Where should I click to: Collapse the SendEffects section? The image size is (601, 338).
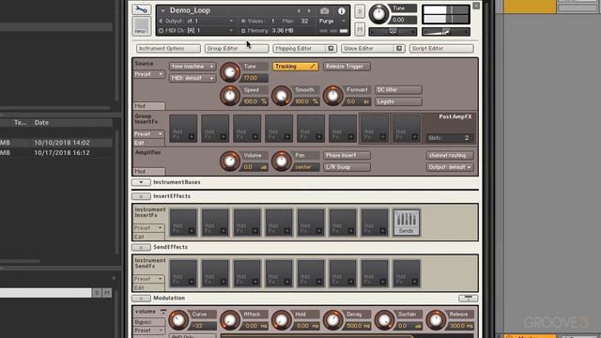141,247
